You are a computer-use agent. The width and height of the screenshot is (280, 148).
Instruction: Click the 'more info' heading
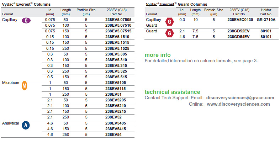[158, 55]
